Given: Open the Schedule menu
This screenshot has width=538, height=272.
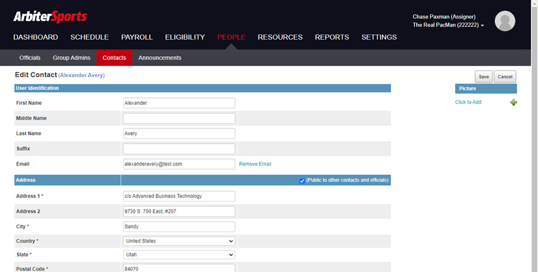Looking at the screenshot, I should (90, 37).
